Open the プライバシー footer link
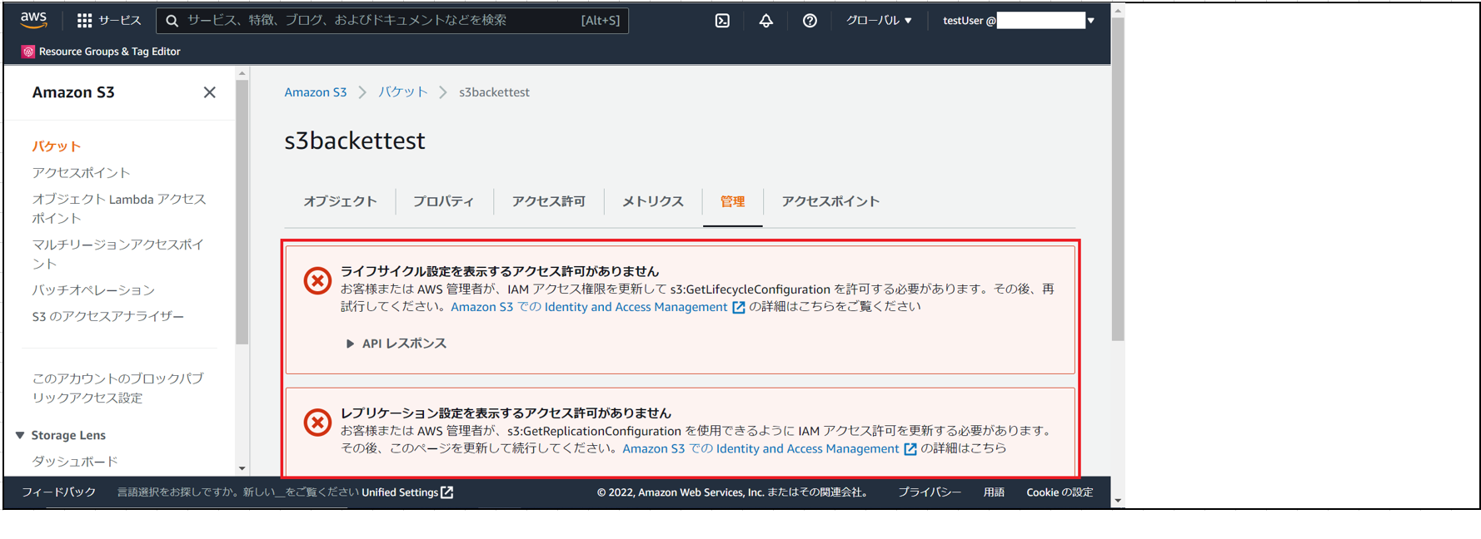Screen dimensions: 1481x539 [x=930, y=492]
